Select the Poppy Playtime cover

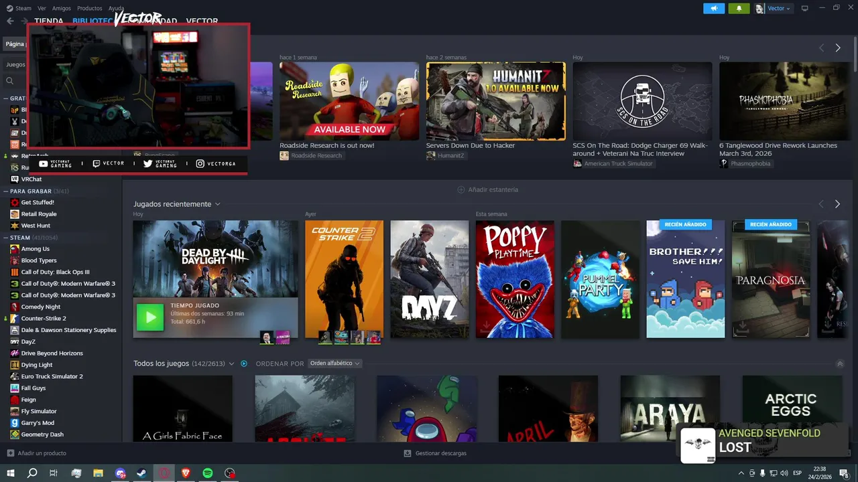point(515,279)
